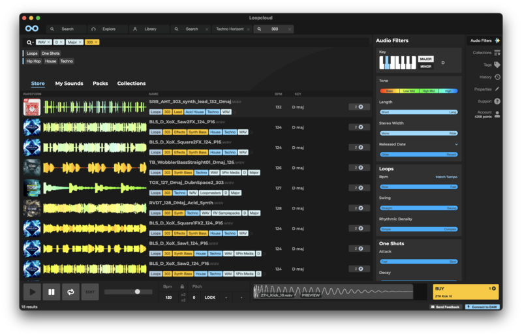This screenshot has width=522, height=336.
Task: Select the Collections tab
Action: (x=131, y=84)
